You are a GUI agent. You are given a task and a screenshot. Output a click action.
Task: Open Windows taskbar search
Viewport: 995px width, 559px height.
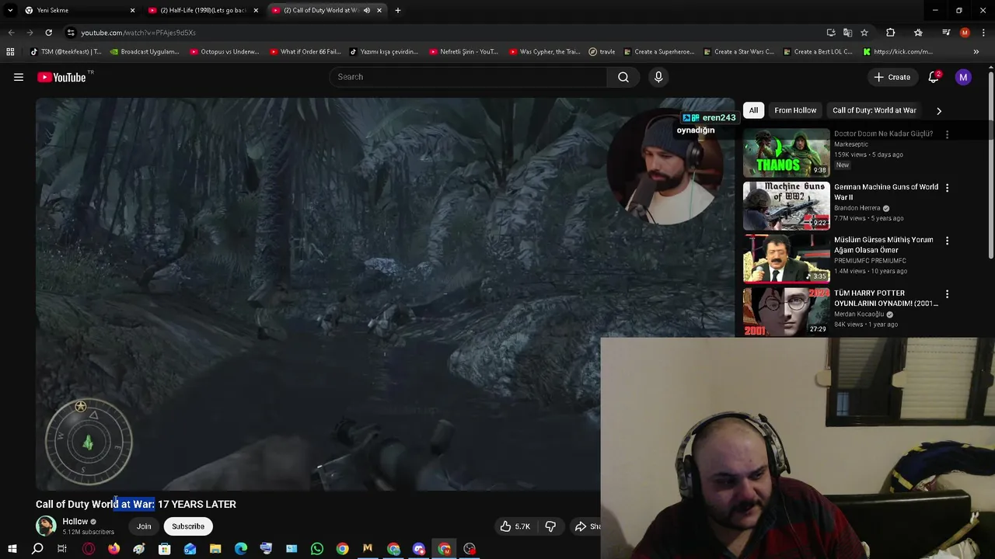[x=37, y=549]
